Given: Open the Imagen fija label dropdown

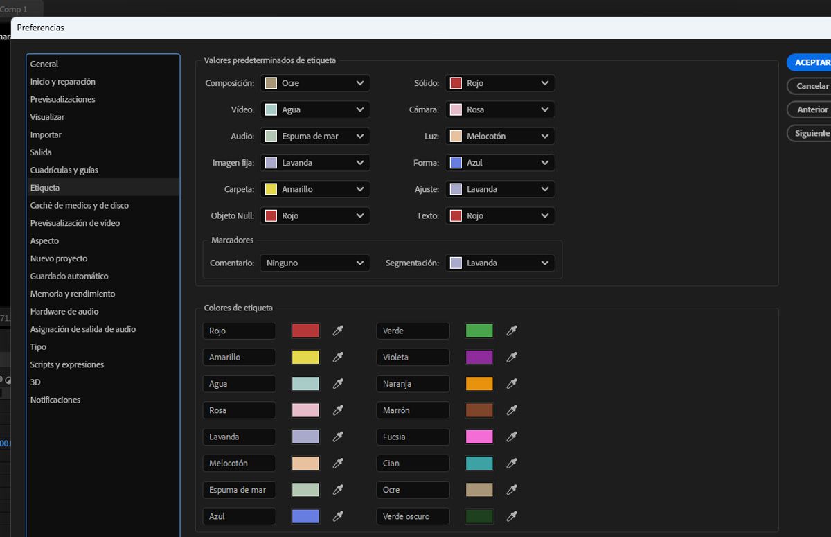Looking at the screenshot, I should (315, 163).
